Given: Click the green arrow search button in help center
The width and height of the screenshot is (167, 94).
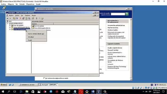Looking at the screenshot, I should (x=127, y=14).
